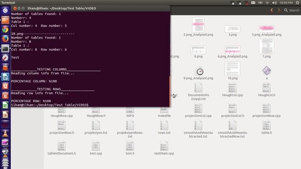The width and height of the screenshot is (301, 169).
Task: Click 'PERCENTAGE ROW: %100' terminal line
Action: (31, 101)
